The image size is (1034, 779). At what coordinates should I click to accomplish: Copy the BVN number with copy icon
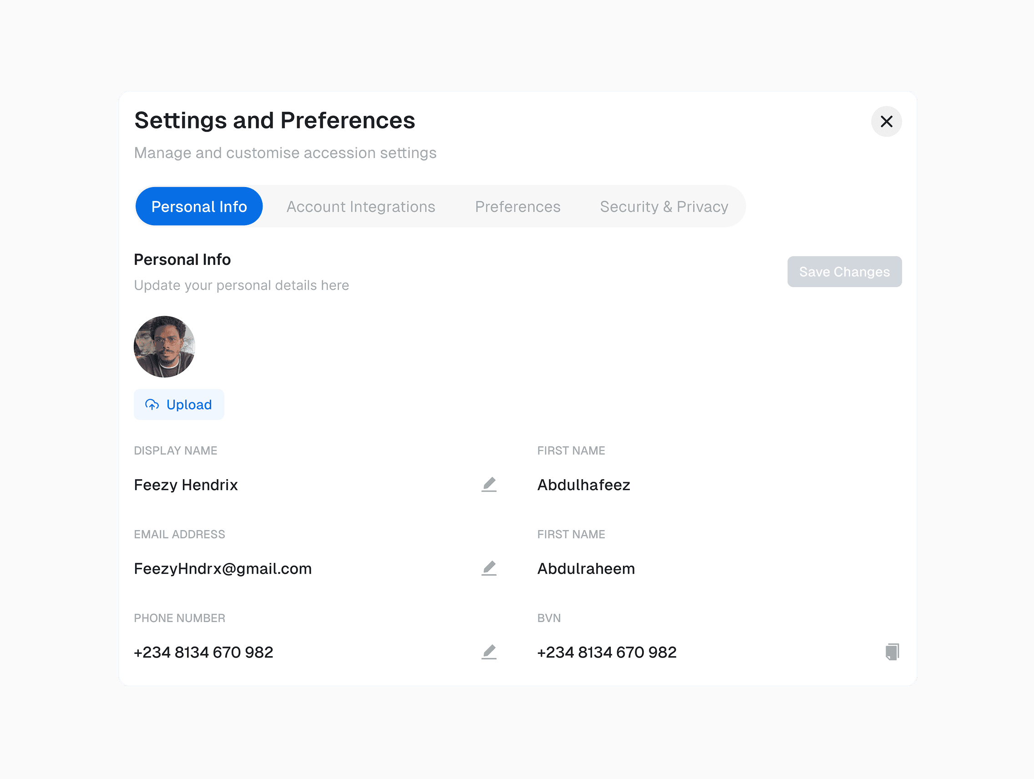click(892, 652)
